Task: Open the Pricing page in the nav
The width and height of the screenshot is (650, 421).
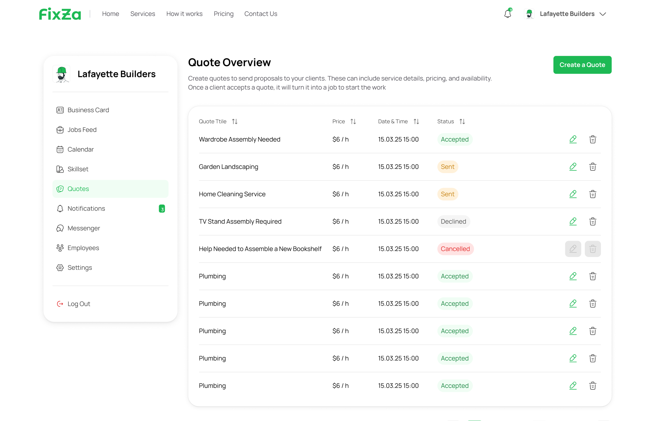Action: 223,14
